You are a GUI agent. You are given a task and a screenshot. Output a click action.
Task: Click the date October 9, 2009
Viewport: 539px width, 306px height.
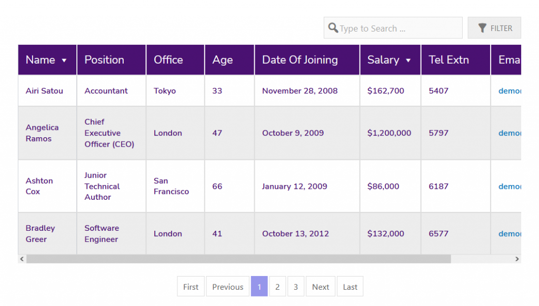coord(293,133)
